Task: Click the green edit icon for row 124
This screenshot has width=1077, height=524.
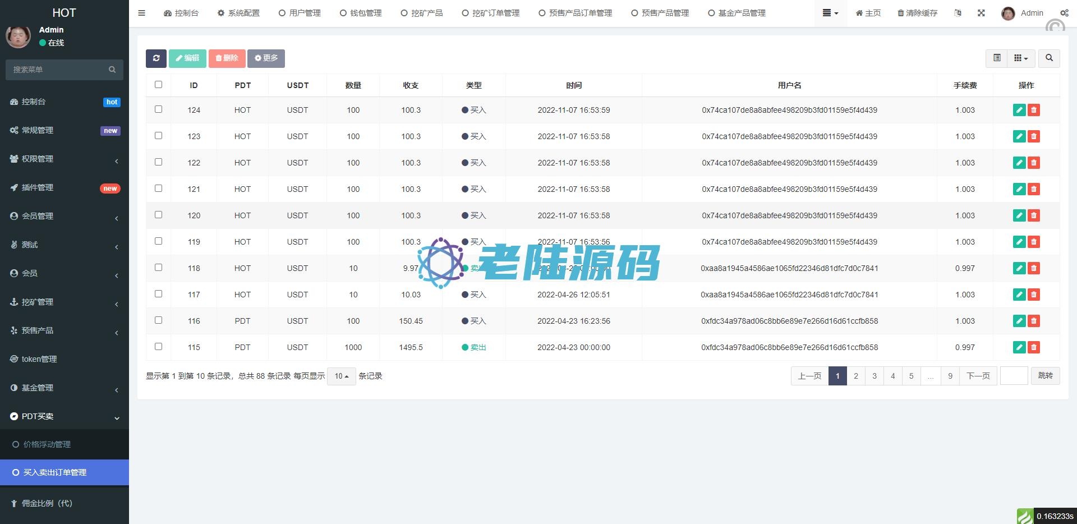Action: (1019, 110)
